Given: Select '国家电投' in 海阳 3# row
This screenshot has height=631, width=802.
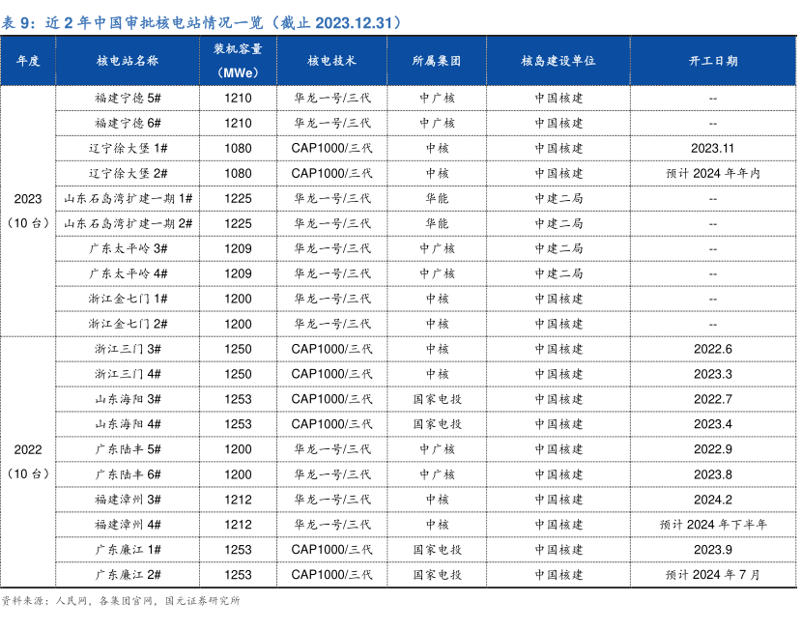Looking at the screenshot, I should (x=437, y=398).
